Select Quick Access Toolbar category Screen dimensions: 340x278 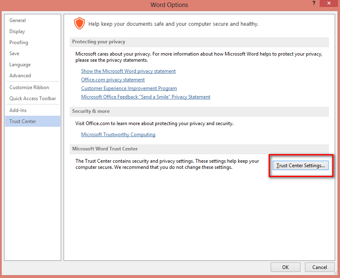(33, 99)
